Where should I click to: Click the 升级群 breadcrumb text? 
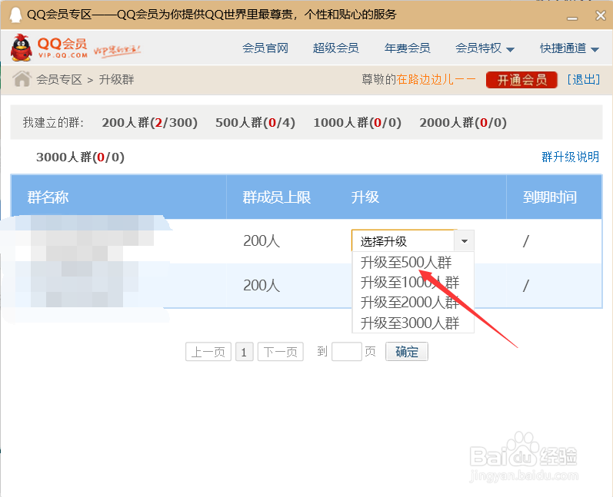click(x=116, y=80)
